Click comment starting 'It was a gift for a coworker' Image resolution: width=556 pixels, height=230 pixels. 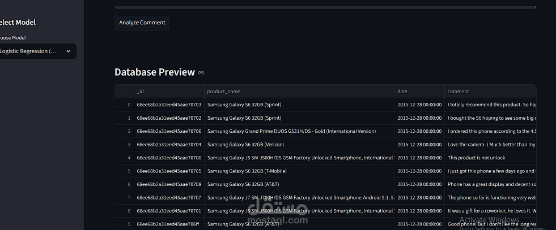490,211
